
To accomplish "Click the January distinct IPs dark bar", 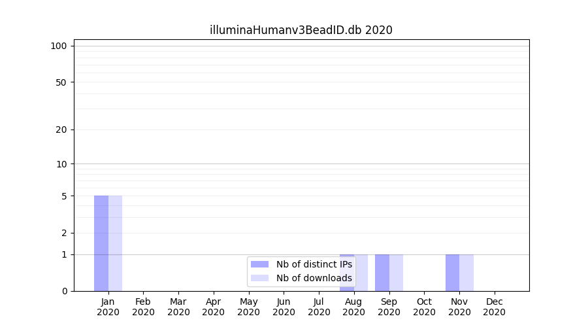I will (x=101, y=243).
